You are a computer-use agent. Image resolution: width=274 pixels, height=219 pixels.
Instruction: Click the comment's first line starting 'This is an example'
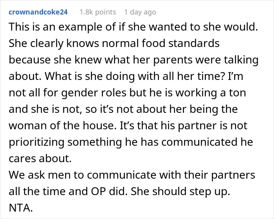[x=133, y=27]
